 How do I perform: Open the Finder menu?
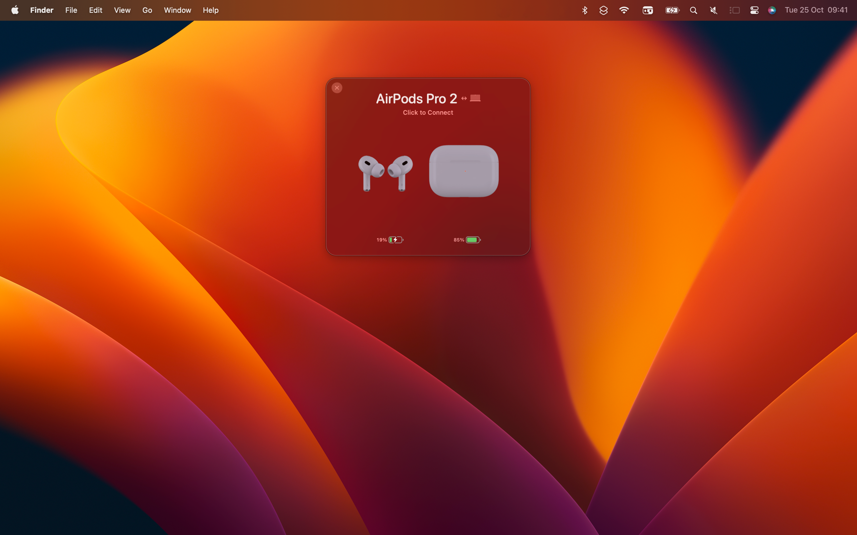(x=41, y=10)
